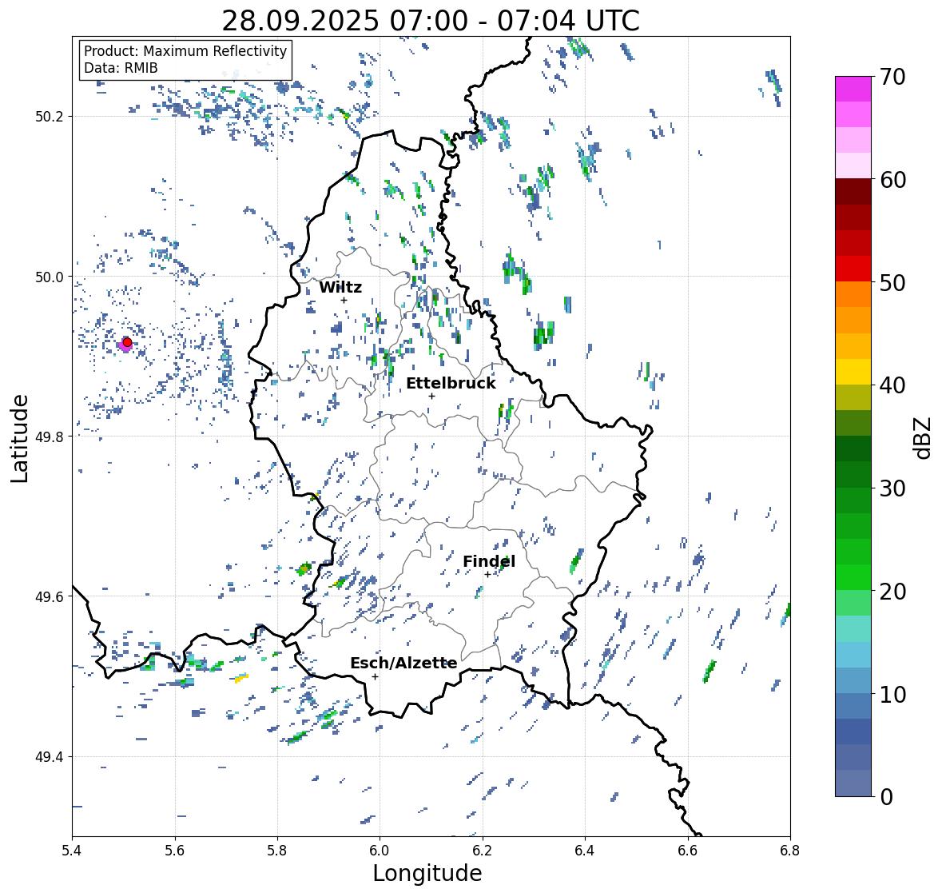
Task: Click the magenta 70 dBZ colorbar segment
Action: (x=853, y=89)
